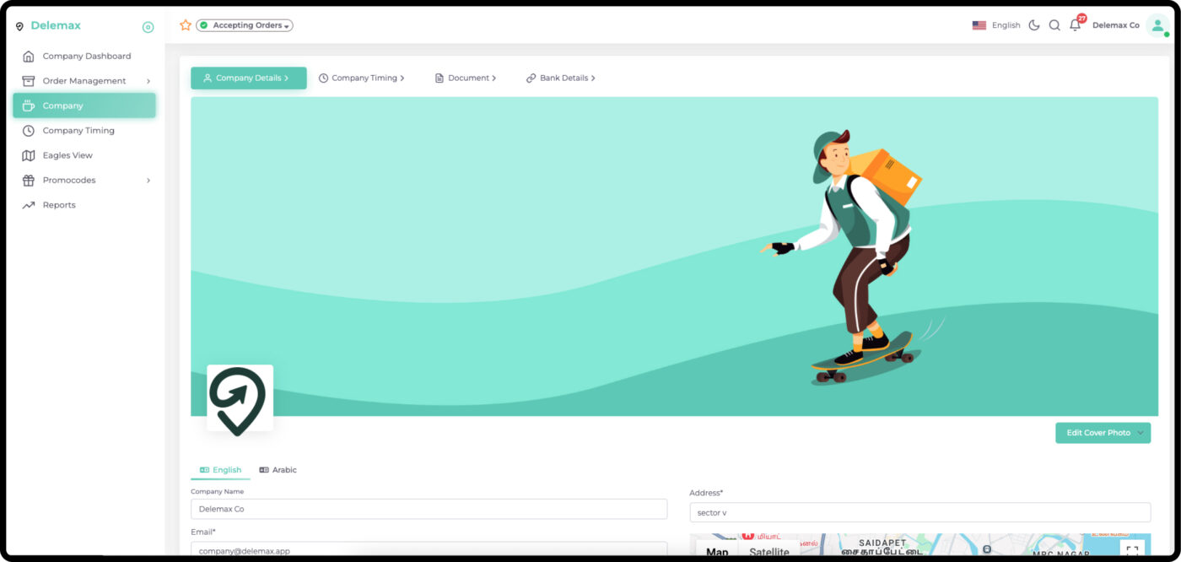Screen dimensions: 1181x562
Task: Collapse sidebar using the circle toggle icon
Action: [148, 27]
